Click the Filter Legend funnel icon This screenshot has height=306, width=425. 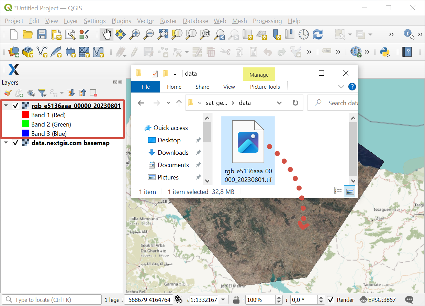(x=42, y=93)
